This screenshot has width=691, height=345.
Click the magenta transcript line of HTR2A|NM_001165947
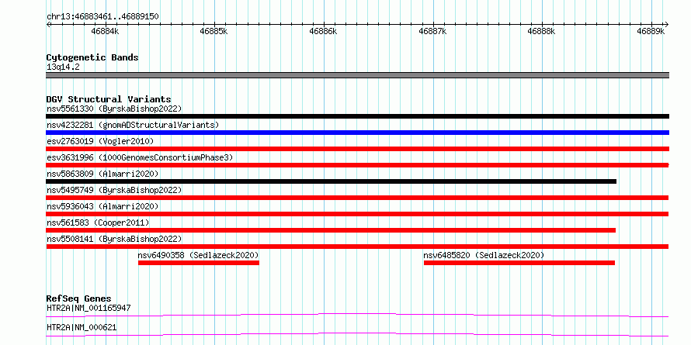(357, 315)
